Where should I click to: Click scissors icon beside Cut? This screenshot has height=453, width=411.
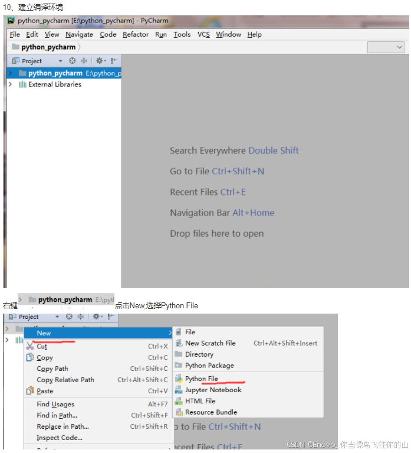point(30,346)
